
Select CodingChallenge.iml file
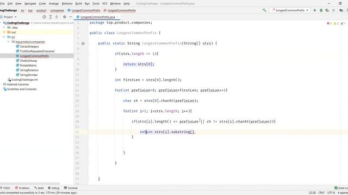pyautogui.click(x=24, y=80)
